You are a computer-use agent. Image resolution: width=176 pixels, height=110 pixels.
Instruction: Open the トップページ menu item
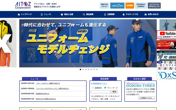26,14
